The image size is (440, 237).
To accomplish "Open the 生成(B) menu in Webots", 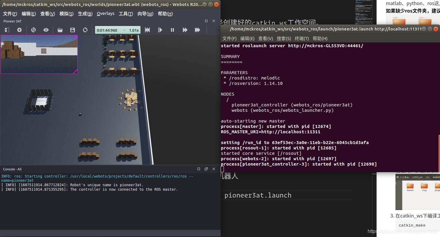I will (x=85, y=14).
